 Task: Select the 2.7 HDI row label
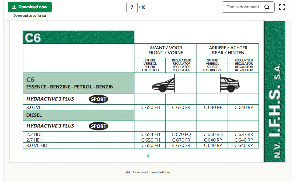[34, 140]
